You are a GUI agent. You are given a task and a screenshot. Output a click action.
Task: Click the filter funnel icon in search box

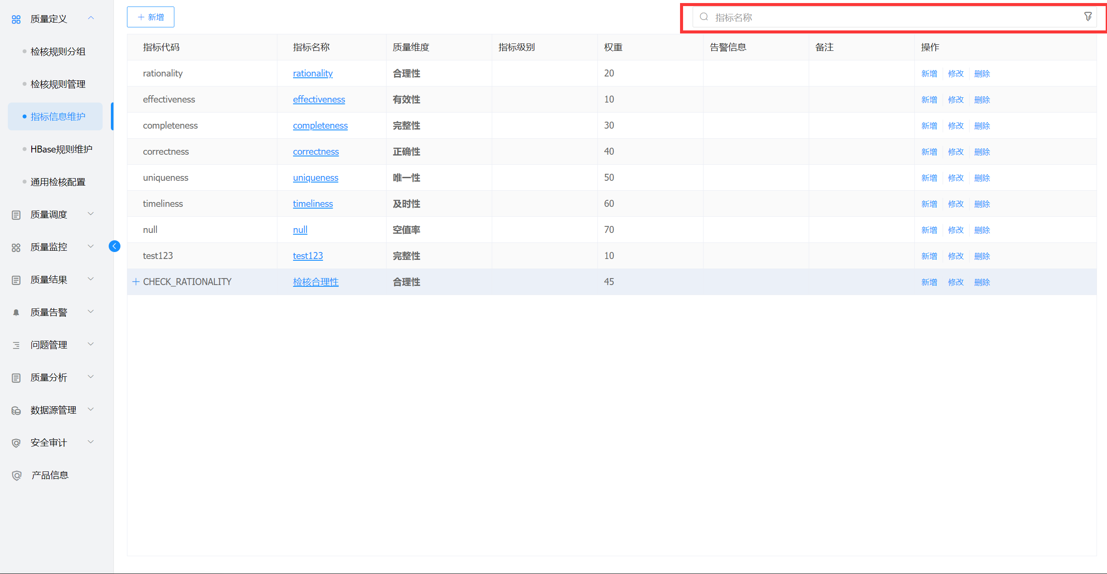click(1088, 17)
